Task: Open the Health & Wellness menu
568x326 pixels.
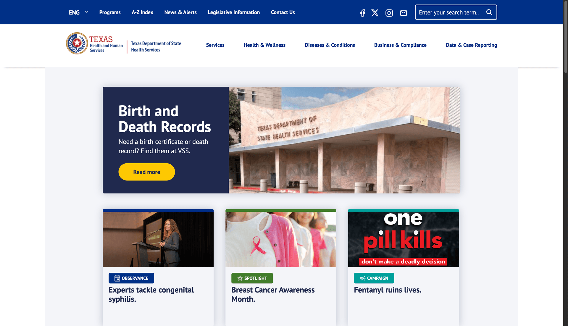Action: [264, 45]
